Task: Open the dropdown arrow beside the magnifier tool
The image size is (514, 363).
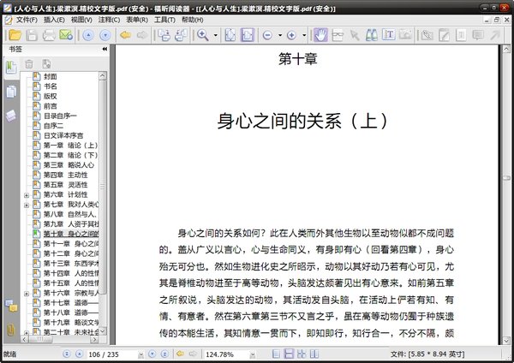Action: [x=215, y=35]
